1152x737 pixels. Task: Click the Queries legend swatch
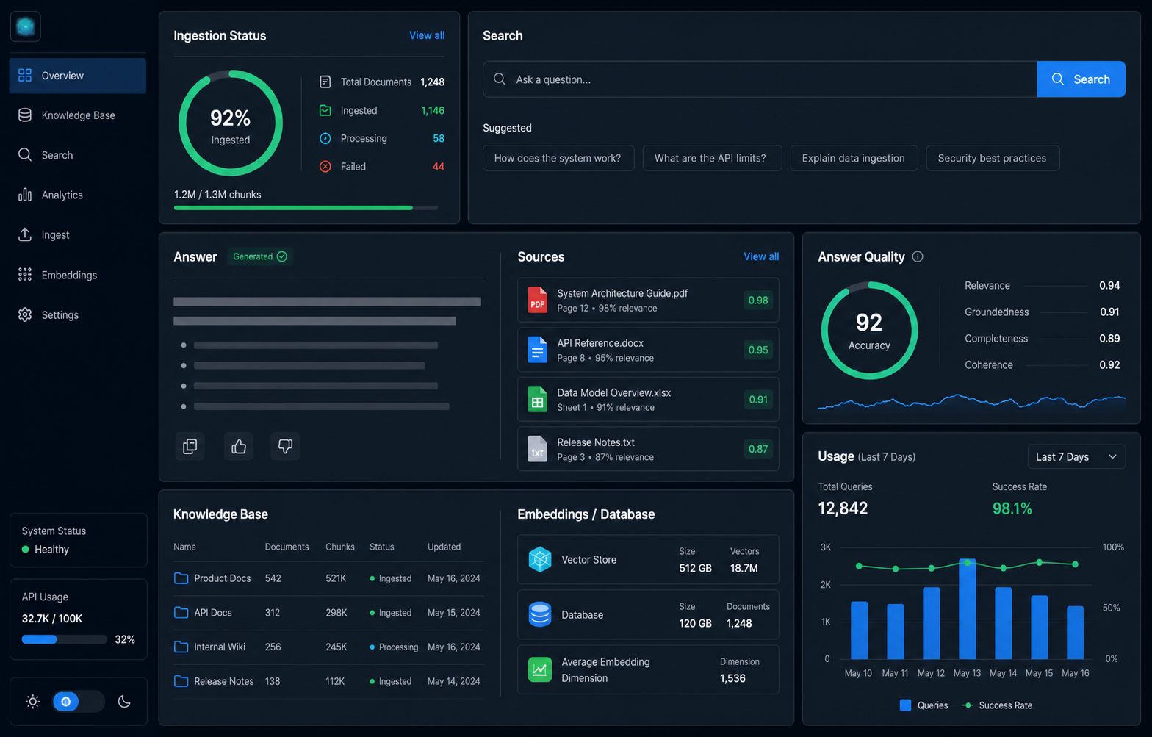point(905,705)
